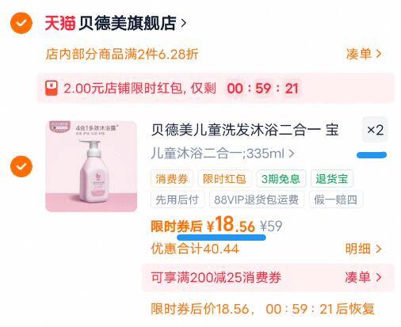Uncheck the 贝德美旗舰店 store selection circle
This screenshot has height=327, width=401.
tap(21, 23)
